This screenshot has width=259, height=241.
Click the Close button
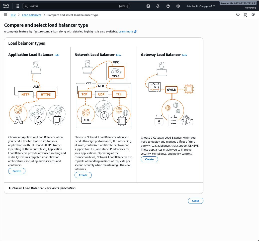(x=195, y=201)
